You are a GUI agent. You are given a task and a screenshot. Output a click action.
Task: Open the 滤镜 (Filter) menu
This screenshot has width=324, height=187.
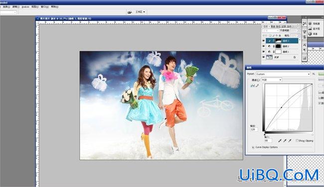click(16, 7)
